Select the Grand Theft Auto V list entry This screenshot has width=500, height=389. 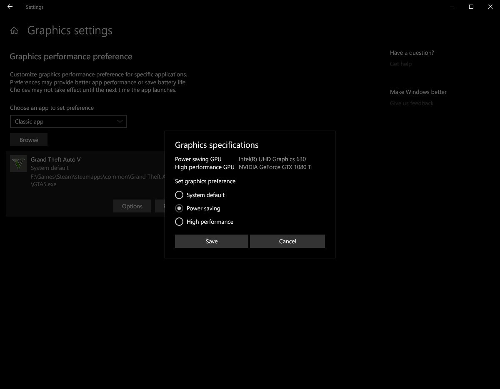(x=56, y=159)
